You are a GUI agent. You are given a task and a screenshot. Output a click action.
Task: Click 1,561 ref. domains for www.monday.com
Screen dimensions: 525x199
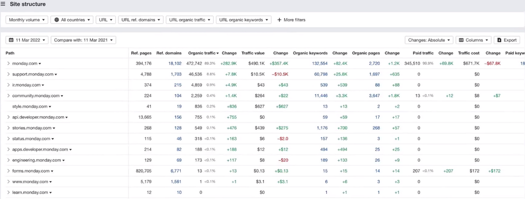pos(176,182)
